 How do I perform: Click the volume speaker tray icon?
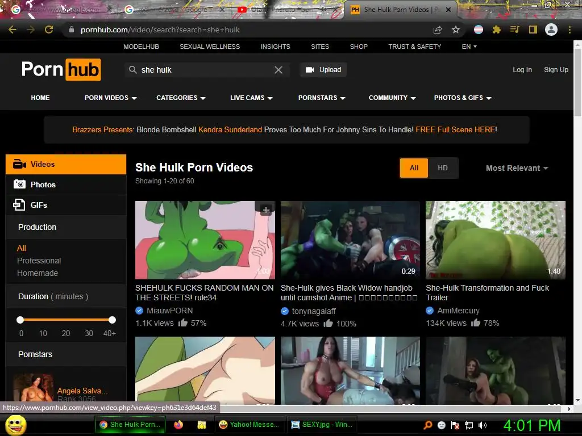483,425
